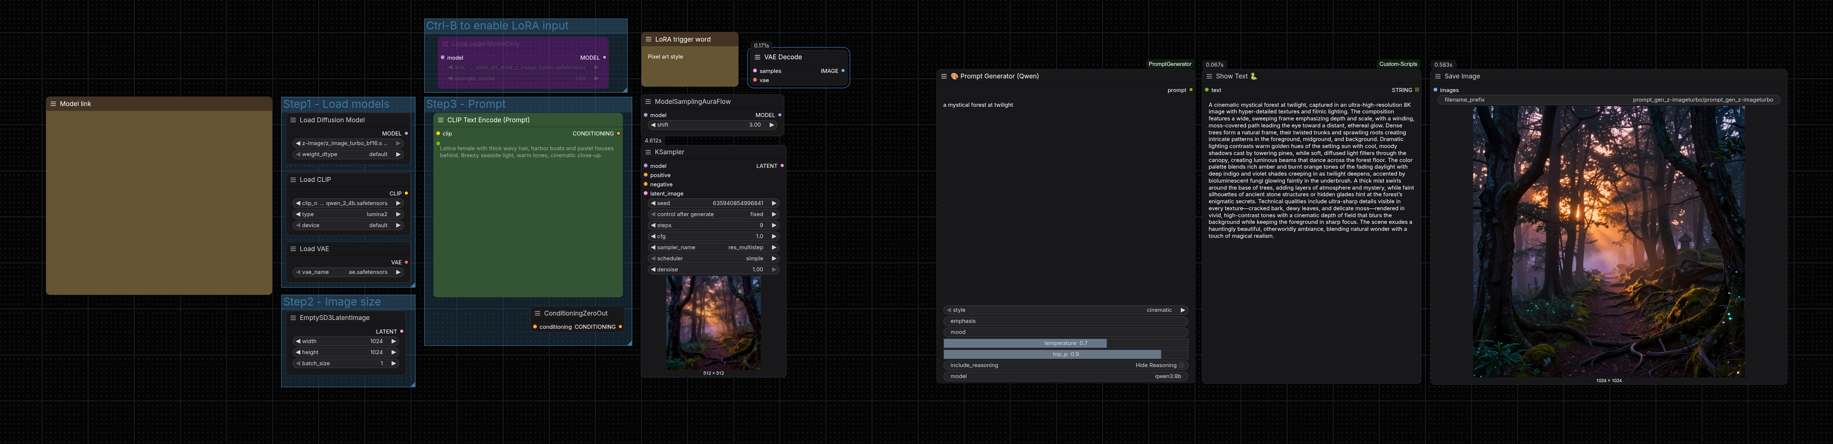This screenshot has height=444, width=1833.
Task: Select 'Ctrl-B to enable LoRA input' group title
Action: click(x=497, y=25)
